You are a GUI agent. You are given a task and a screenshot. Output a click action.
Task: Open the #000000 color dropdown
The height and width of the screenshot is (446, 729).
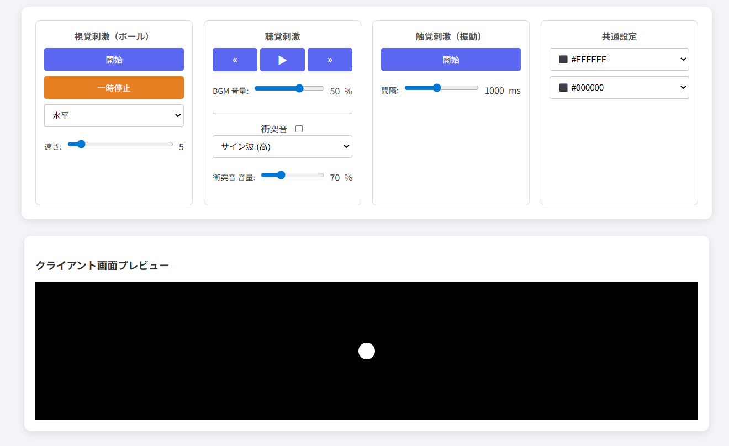(x=619, y=88)
